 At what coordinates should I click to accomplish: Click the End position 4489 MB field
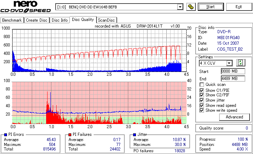233,79
